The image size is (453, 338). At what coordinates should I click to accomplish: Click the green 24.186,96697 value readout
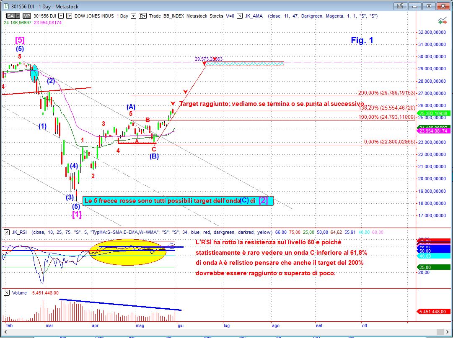(17, 23)
